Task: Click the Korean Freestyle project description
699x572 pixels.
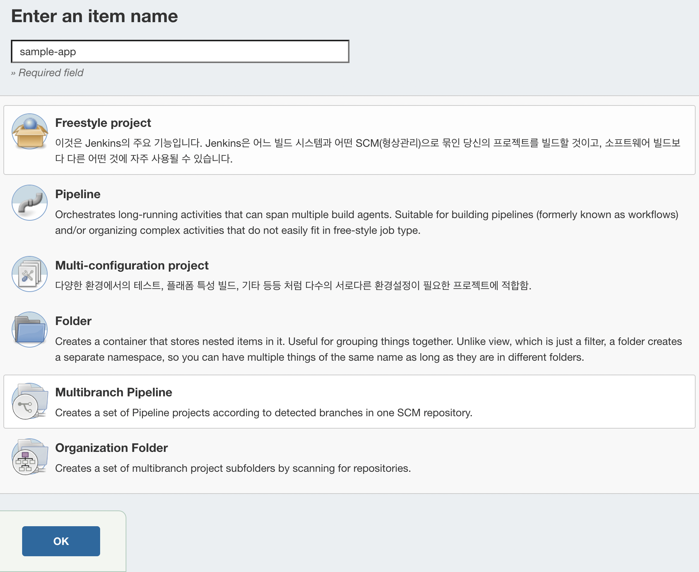Action: (368, 151)
